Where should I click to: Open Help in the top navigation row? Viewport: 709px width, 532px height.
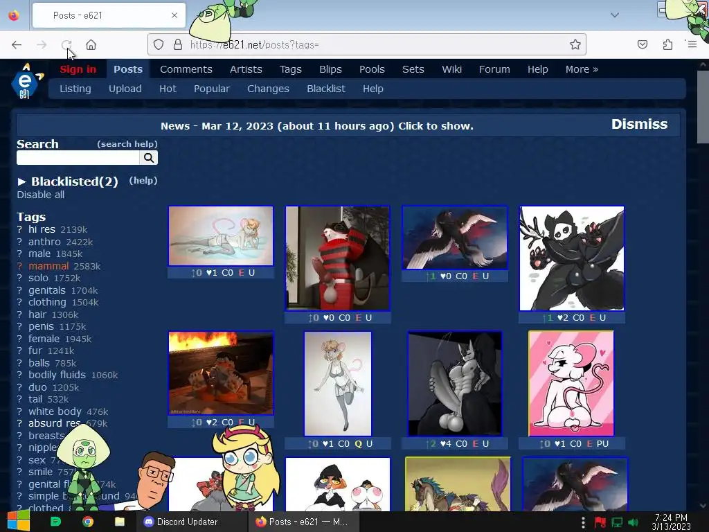[x=537, y=69]
